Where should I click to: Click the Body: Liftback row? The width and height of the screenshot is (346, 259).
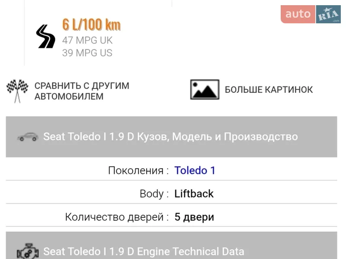pyautogui.click(x=173, y=193)
